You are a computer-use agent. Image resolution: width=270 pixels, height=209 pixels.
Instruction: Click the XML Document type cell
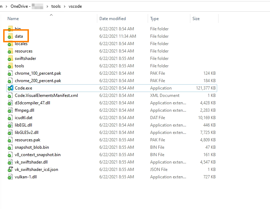[165, 96]
